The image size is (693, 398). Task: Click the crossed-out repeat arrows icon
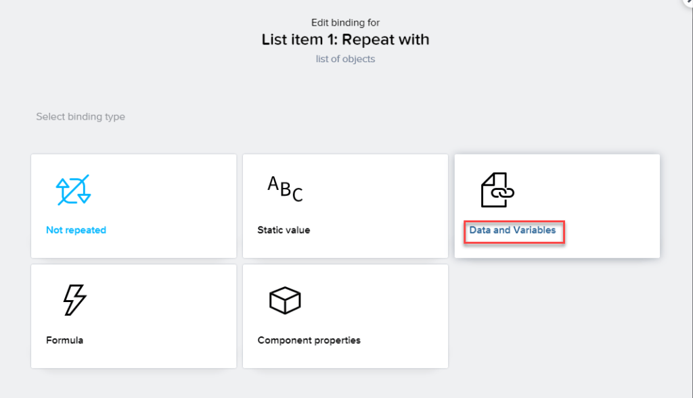pos(73,190)
